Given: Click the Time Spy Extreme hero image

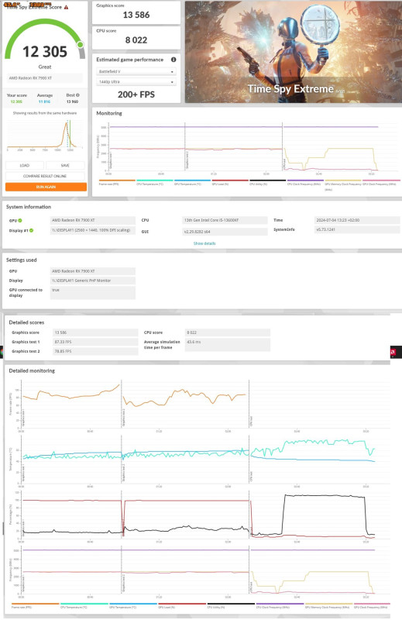Looking at the screenshot, I should pyautogui.click(x=294, y=52).
